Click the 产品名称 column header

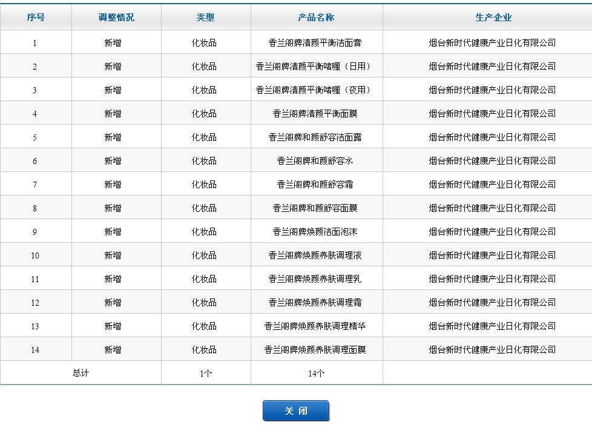click(x=316, y=18)
